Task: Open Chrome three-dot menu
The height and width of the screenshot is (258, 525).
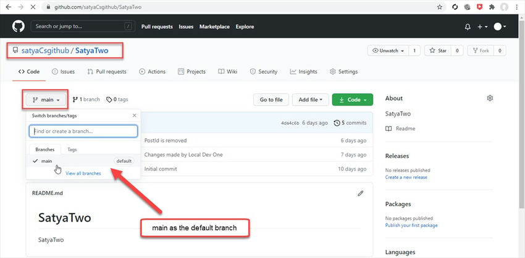Action: point(518,7)
